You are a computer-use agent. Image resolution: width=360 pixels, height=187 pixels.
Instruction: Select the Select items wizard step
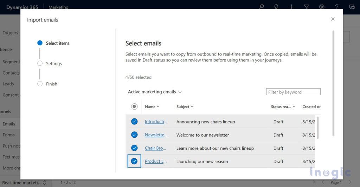(x=53, y=43)
